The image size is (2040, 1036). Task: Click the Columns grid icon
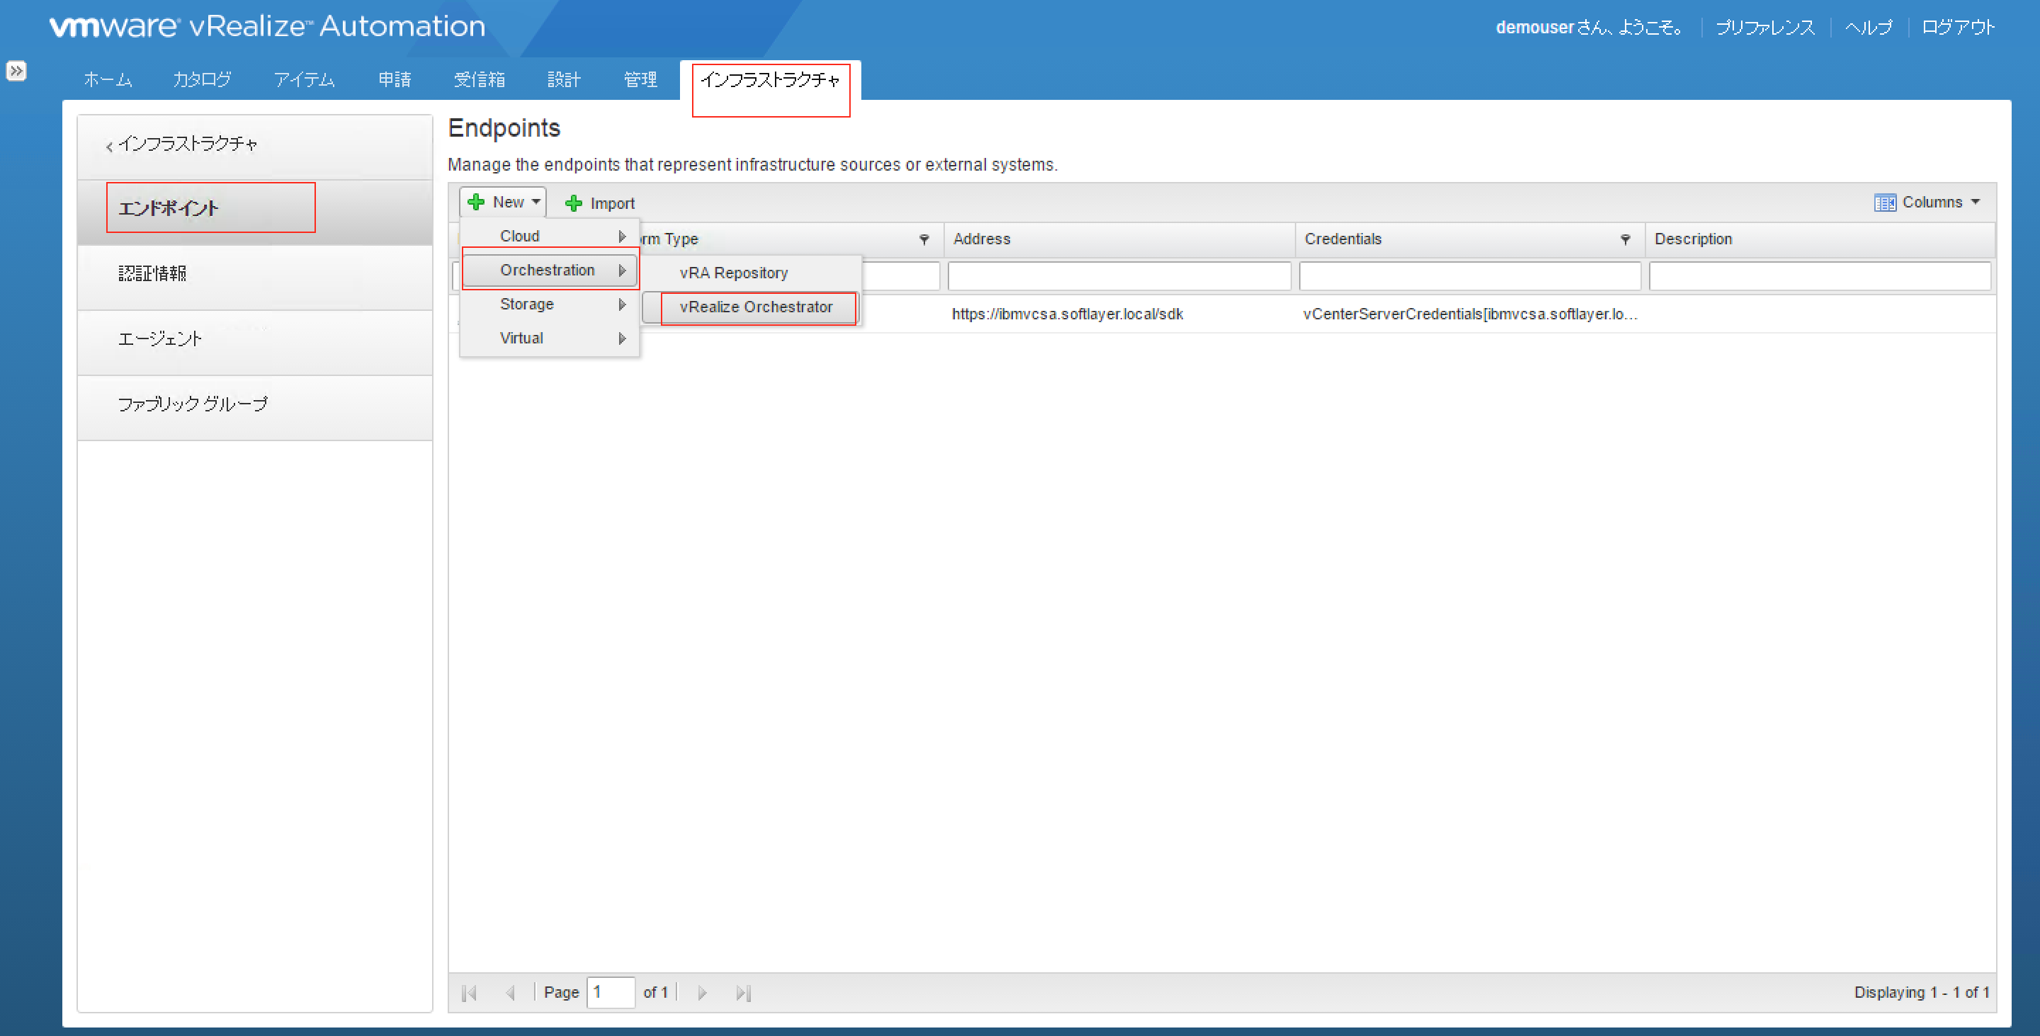[x=1885, y=203]
